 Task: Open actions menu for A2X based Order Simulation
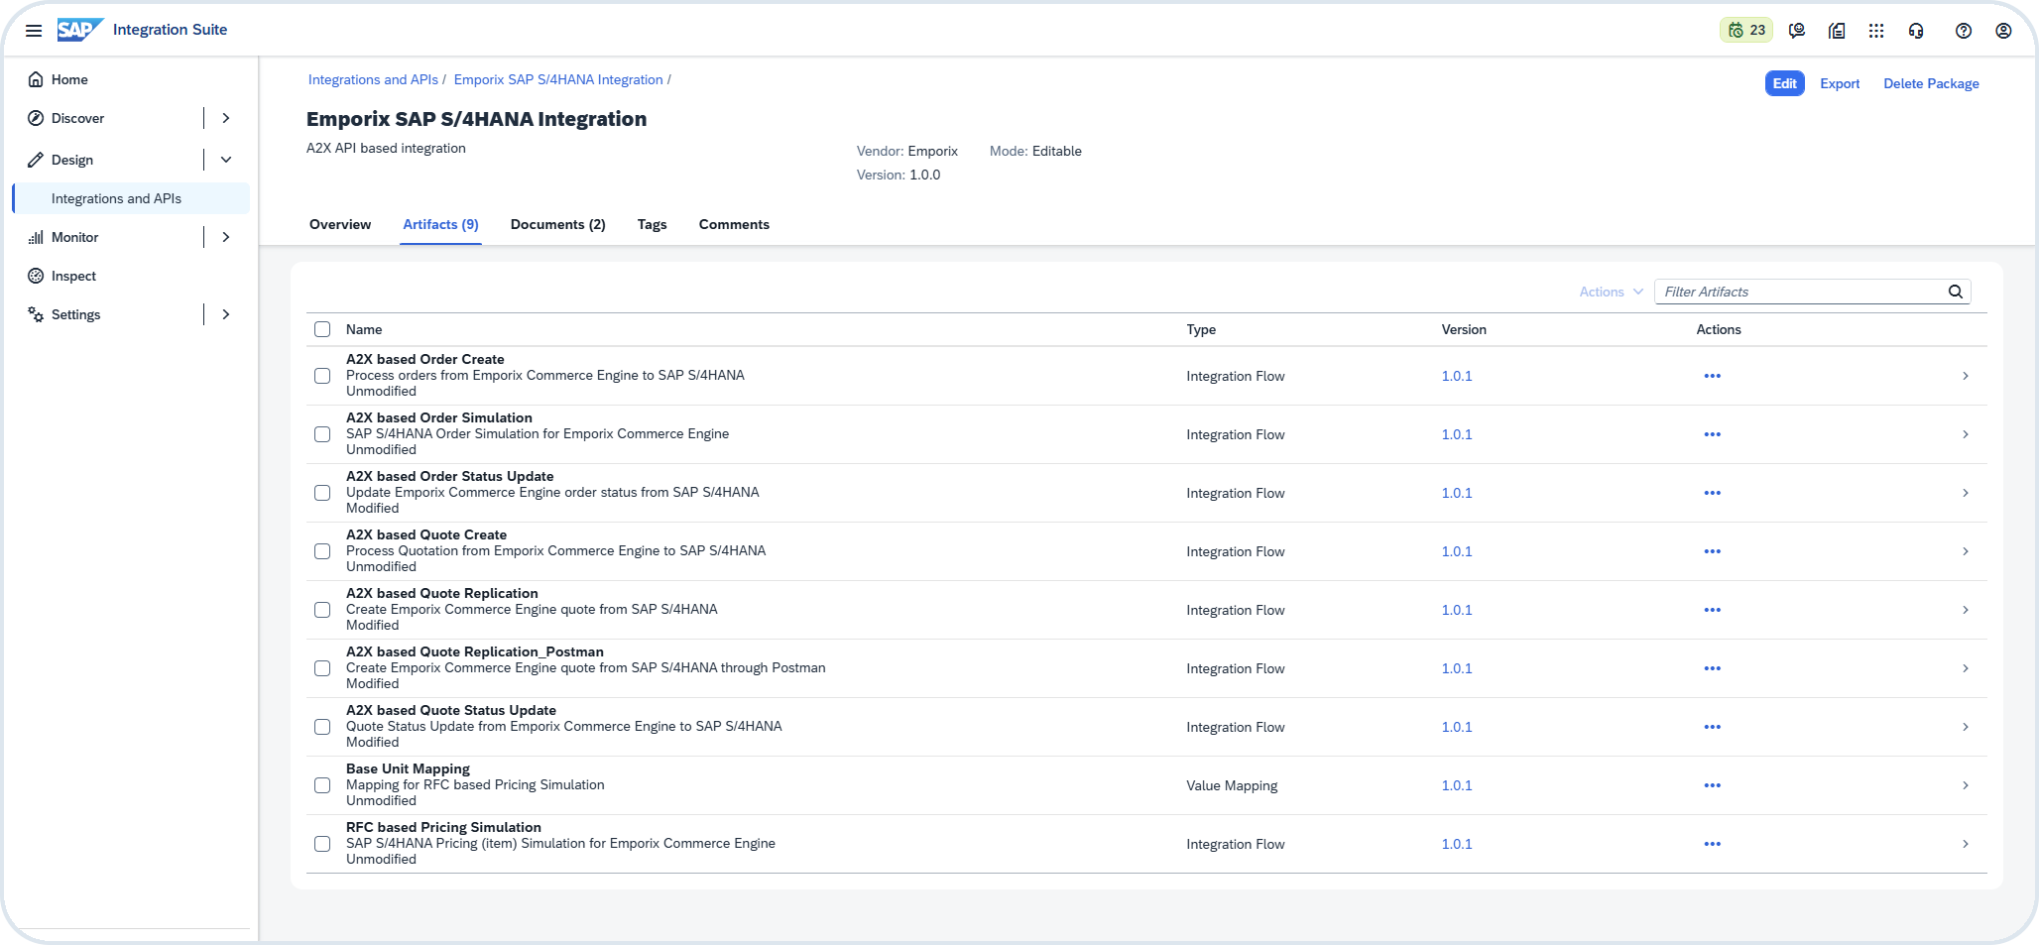click(x=1713, y=434)
